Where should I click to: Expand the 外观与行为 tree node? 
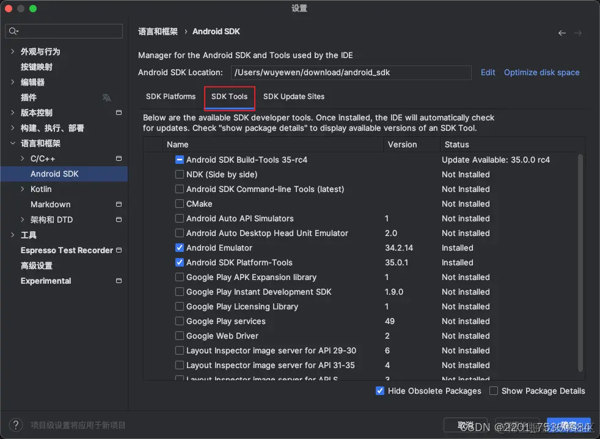[x=13, y=51]
